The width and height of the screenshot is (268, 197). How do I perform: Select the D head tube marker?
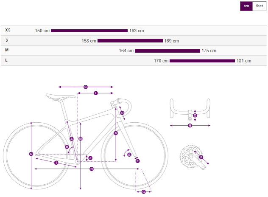point(122,113)
